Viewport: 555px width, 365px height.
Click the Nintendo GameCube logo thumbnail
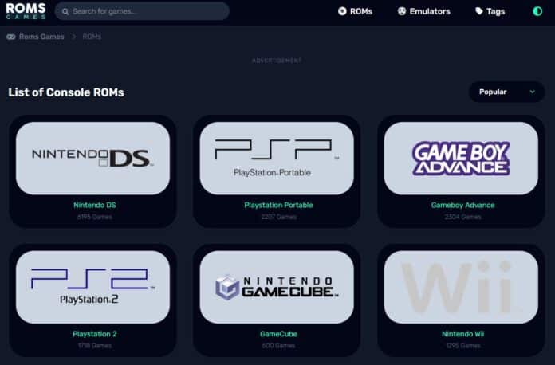point(277,287)
